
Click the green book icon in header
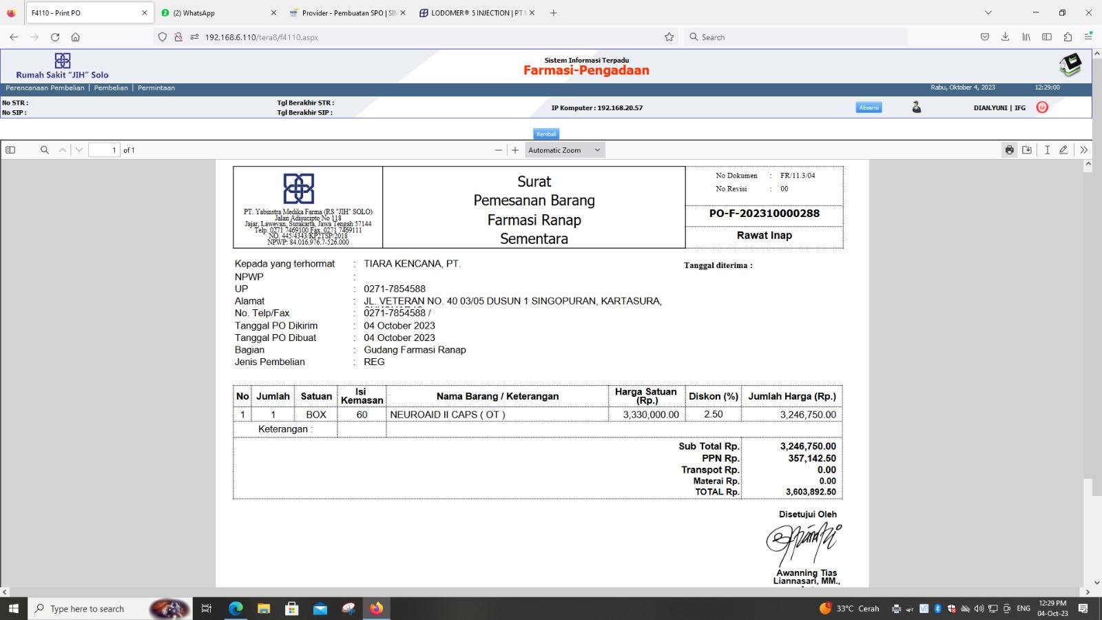point(1070,65)
